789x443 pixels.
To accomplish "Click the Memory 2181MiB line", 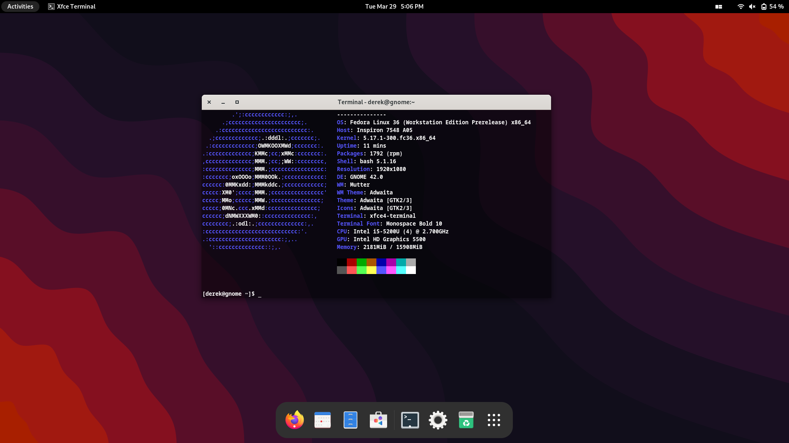I will point(380,247).
